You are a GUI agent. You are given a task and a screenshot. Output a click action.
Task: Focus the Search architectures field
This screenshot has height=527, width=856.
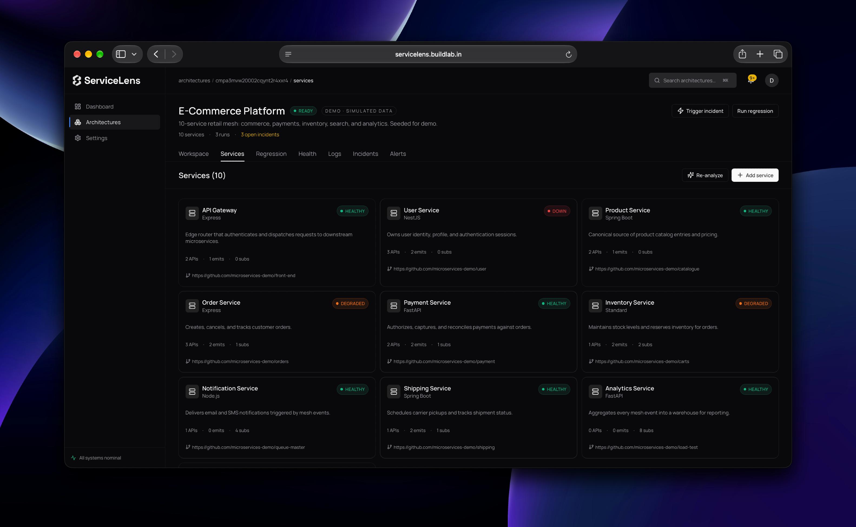[692, 81]
